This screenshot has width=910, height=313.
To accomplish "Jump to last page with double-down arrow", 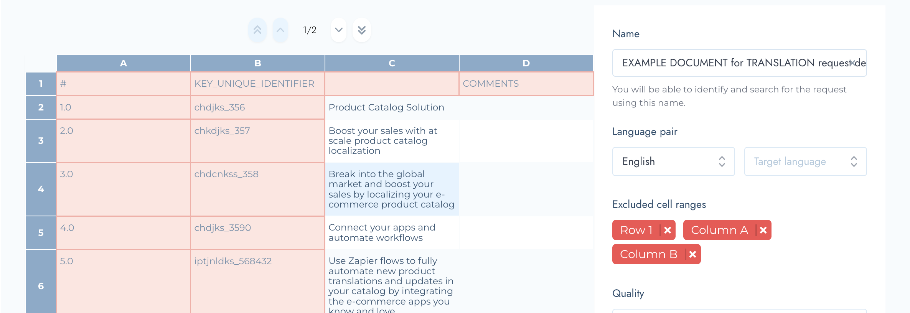I will (361, 30).
